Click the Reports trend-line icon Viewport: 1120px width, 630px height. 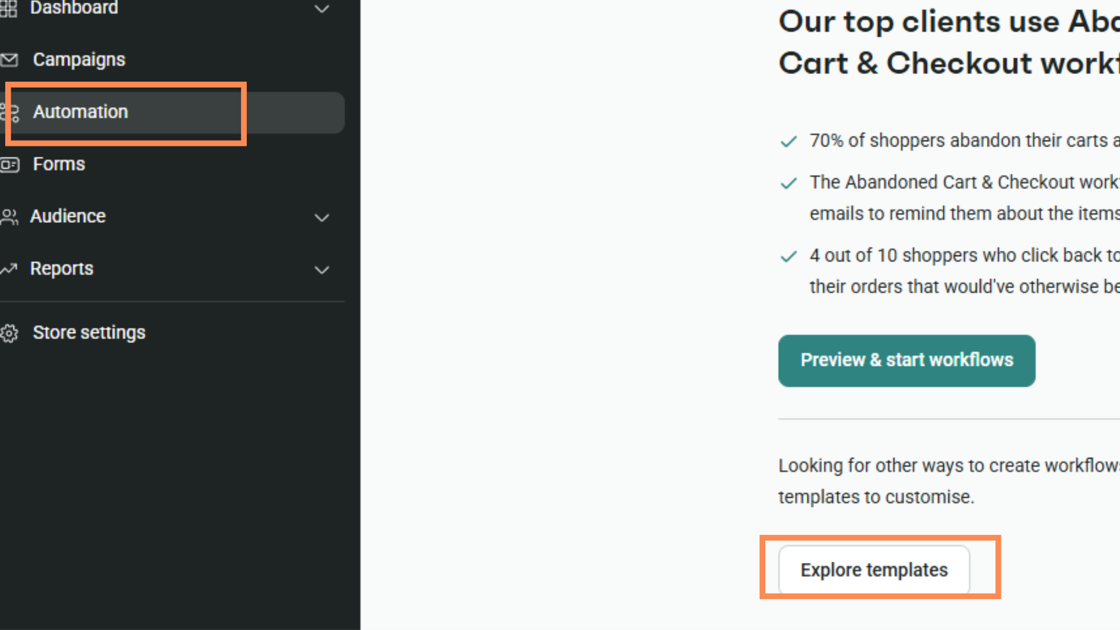tap(9, 269)
